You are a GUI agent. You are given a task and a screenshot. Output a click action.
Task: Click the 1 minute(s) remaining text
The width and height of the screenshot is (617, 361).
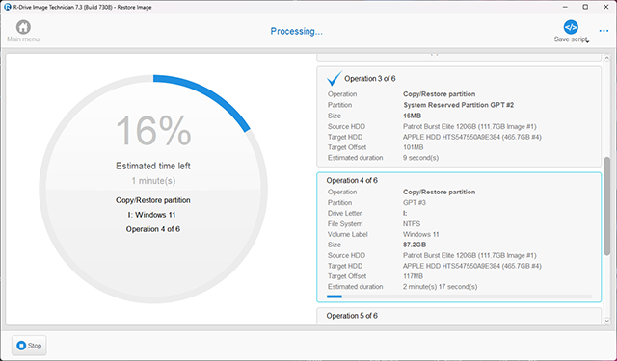click(x=153, y=181)
